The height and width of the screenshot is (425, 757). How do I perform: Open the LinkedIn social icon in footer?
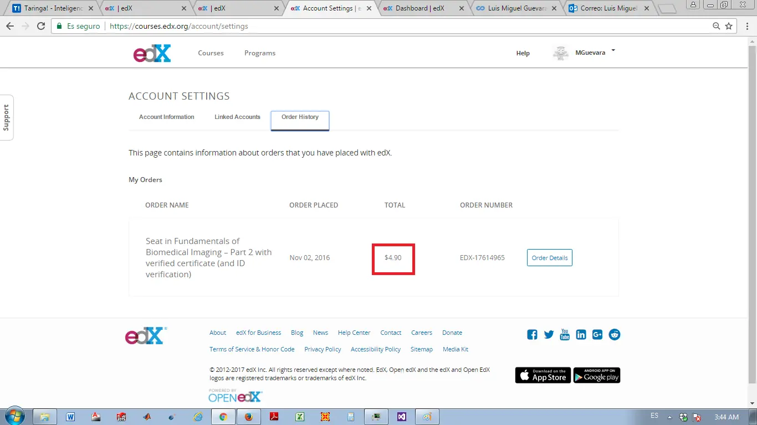pyautogui.click(x=581, y=334)
